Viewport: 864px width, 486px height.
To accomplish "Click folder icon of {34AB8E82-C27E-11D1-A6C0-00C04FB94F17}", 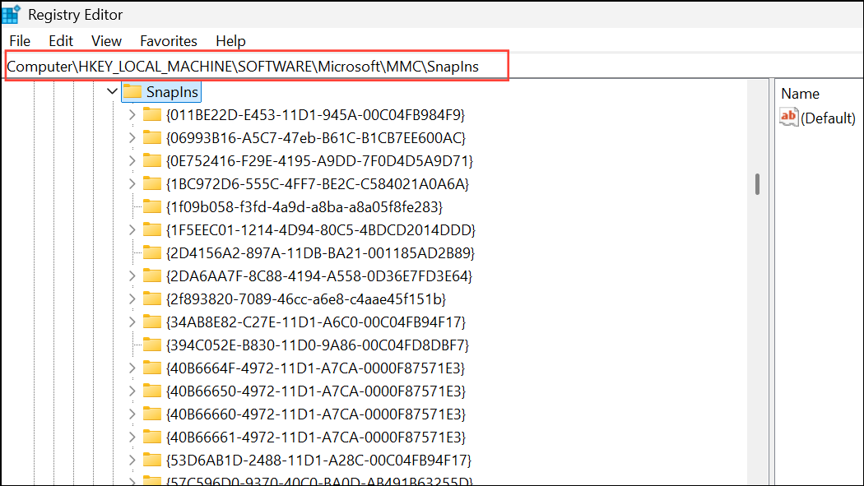I will pos(152,322).
